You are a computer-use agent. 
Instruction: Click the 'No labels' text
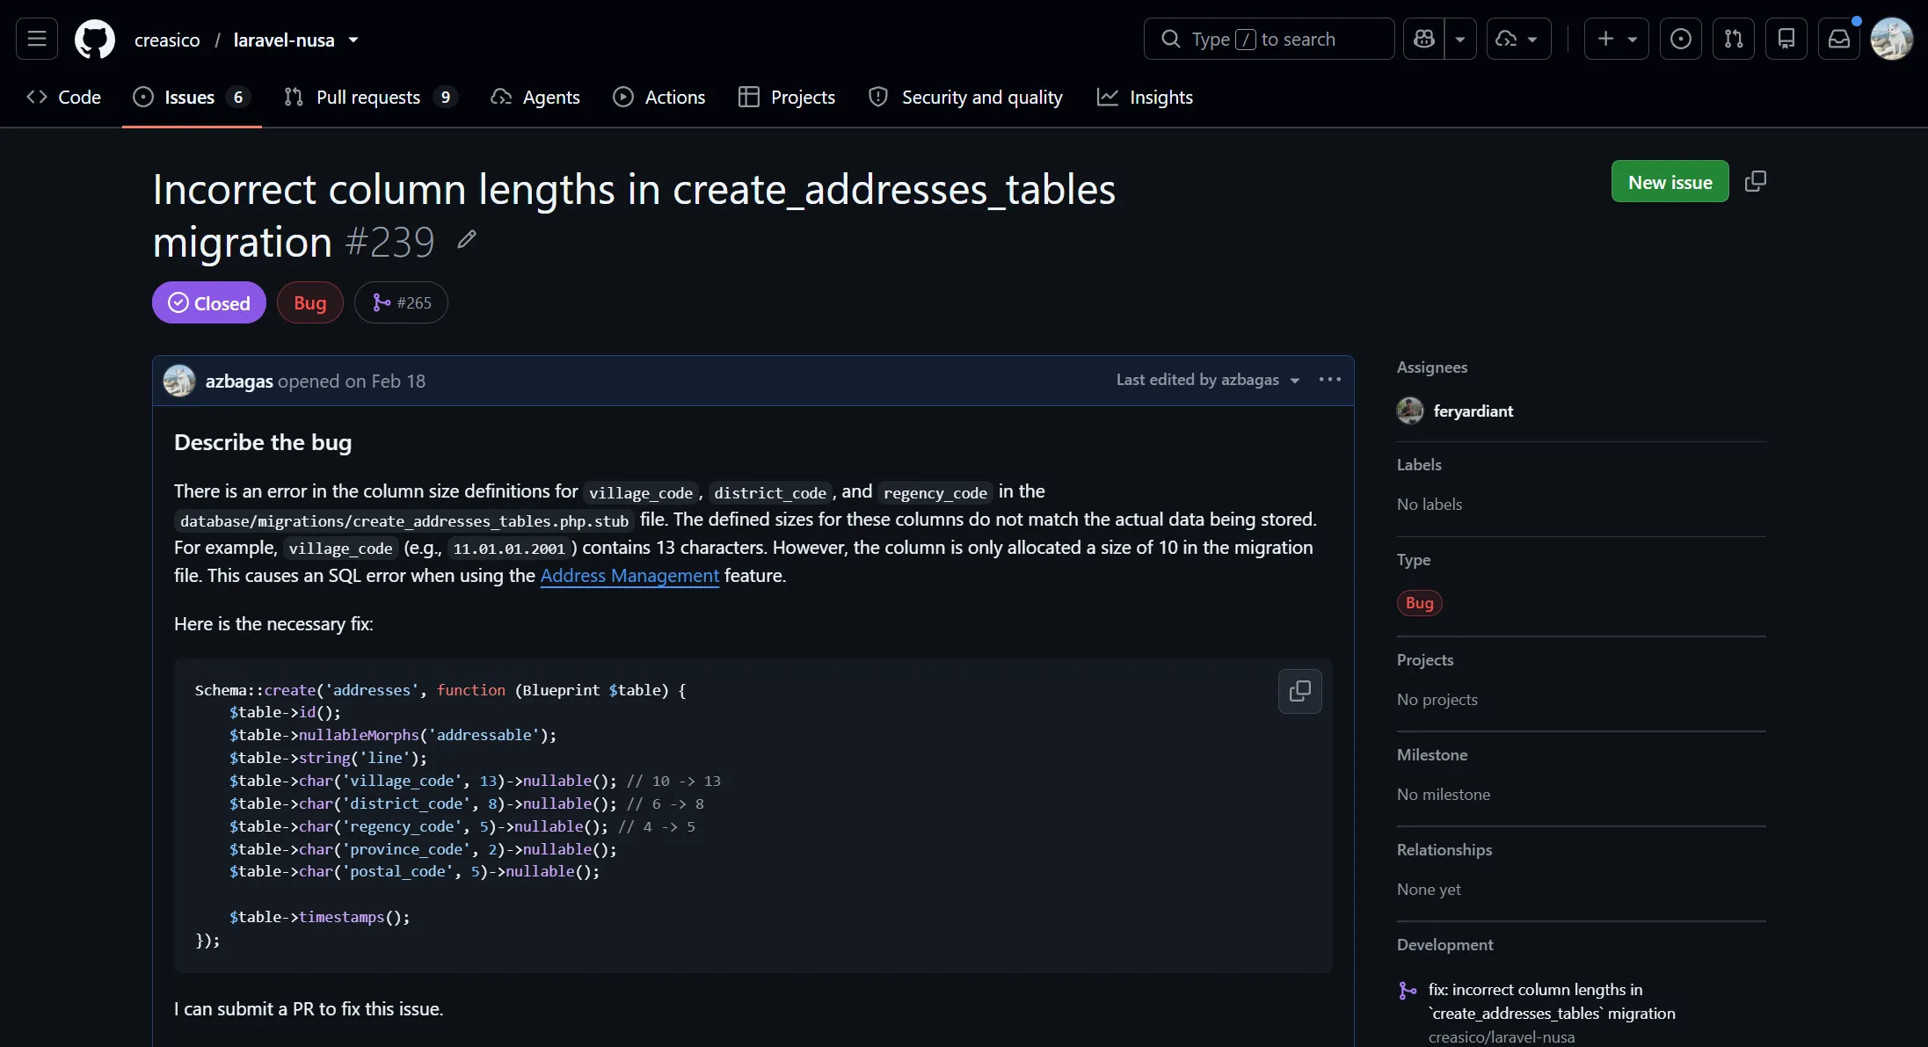[x=1430, y=505]
